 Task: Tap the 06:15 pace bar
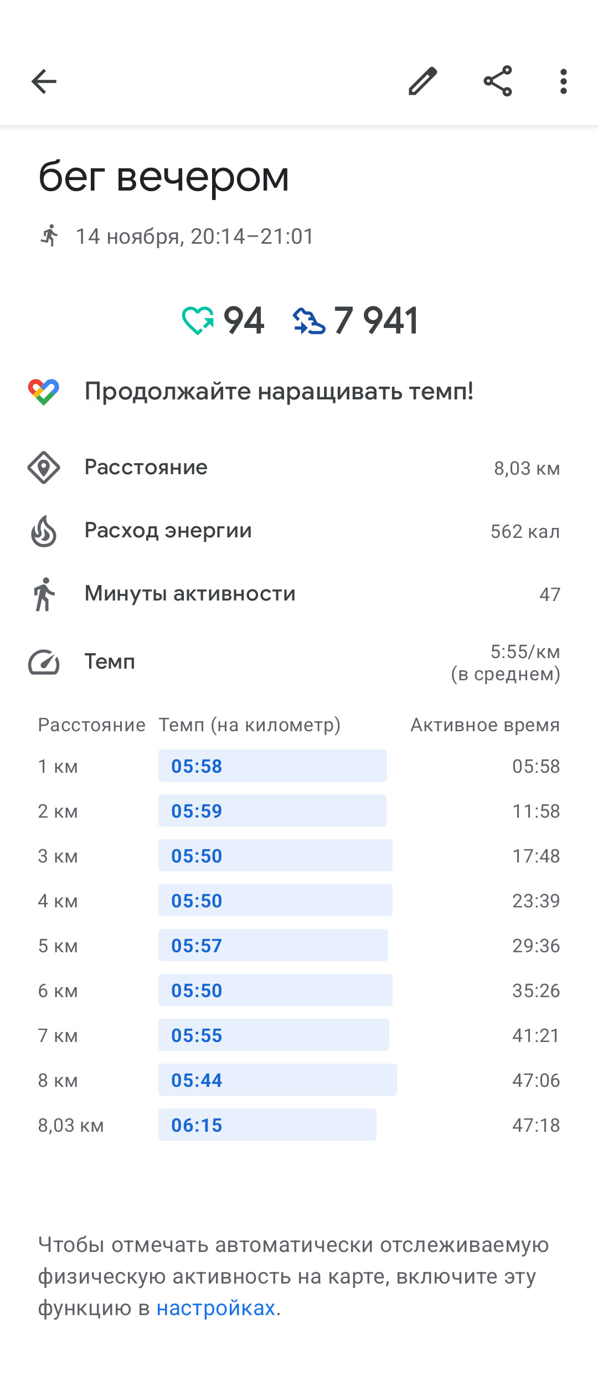pos(267,1125)
